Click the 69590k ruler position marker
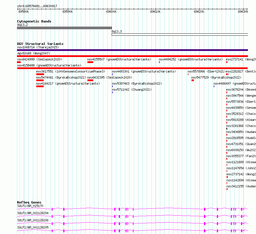The width and height of the screenshot is (256, 234). click(x=68, y=12)
